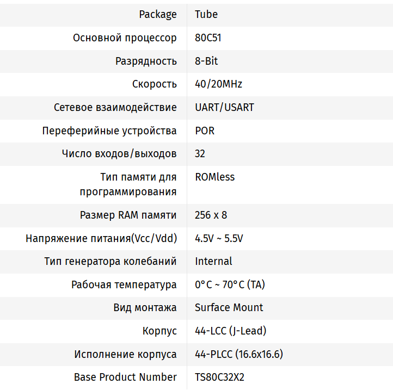
Task: Select the "Surface Mount" mounting value
Action: [x=229, y=307]
